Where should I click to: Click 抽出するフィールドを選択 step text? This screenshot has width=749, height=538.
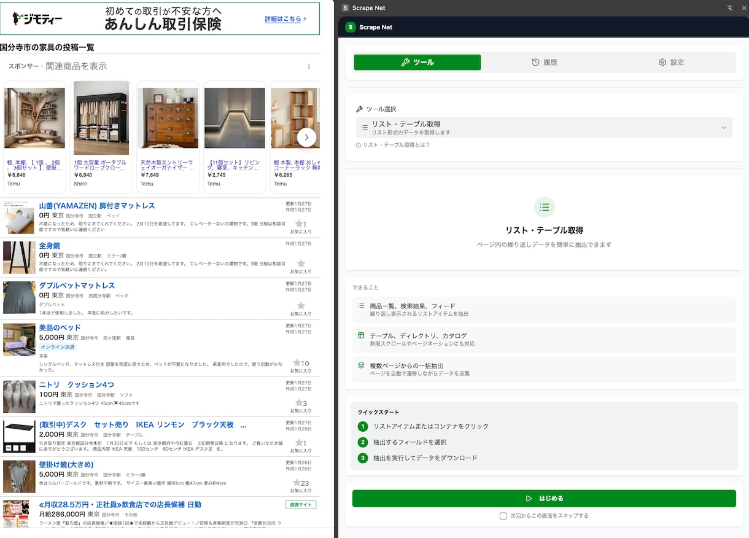(410, 442)
